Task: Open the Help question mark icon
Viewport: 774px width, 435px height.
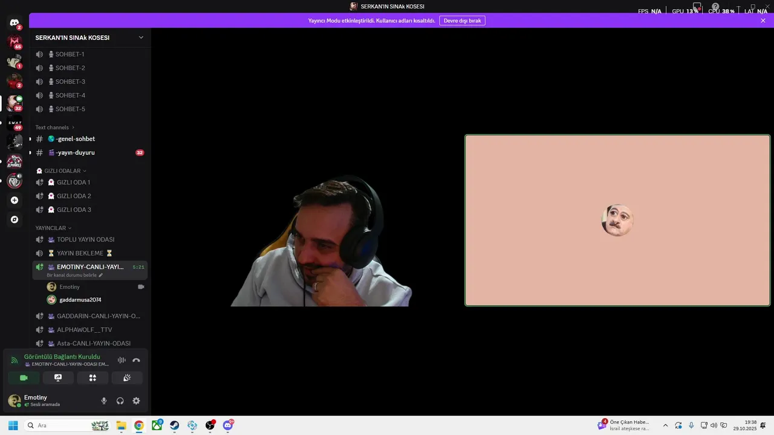Action: (715, 7)
